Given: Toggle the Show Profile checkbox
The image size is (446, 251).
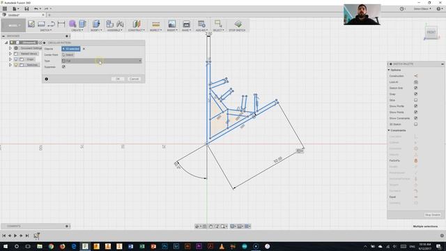Looking at the screenshot, I should pos(415,106).
